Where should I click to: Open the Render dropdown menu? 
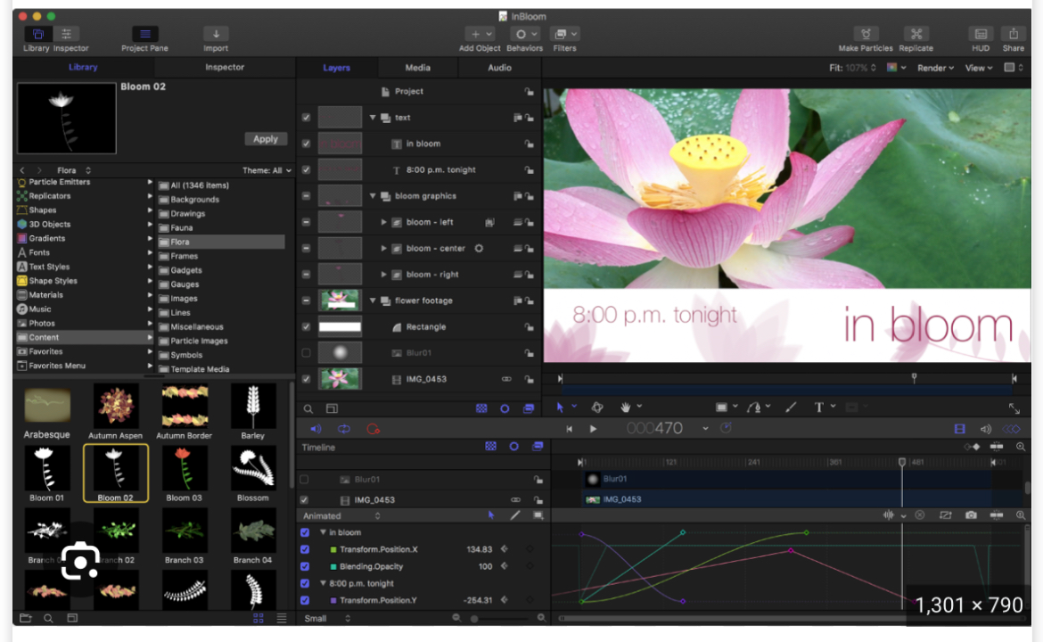[935, 68]
